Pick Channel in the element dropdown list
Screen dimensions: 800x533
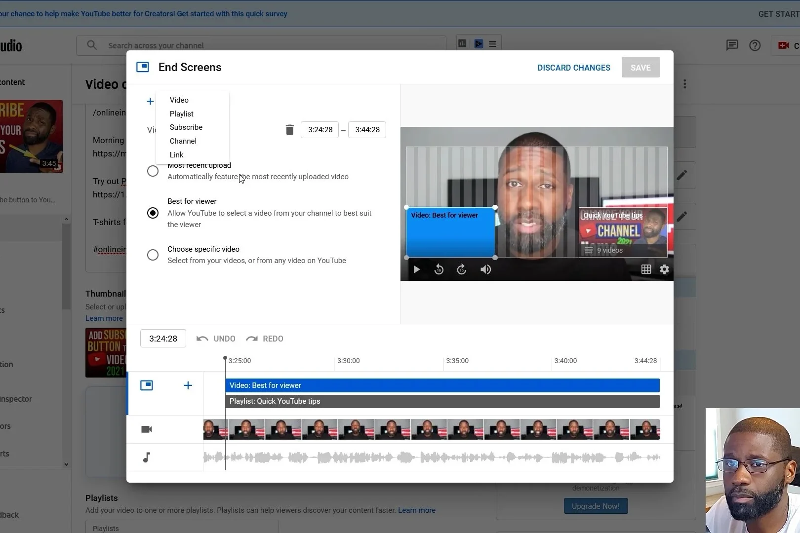click(x=183, y=141)
